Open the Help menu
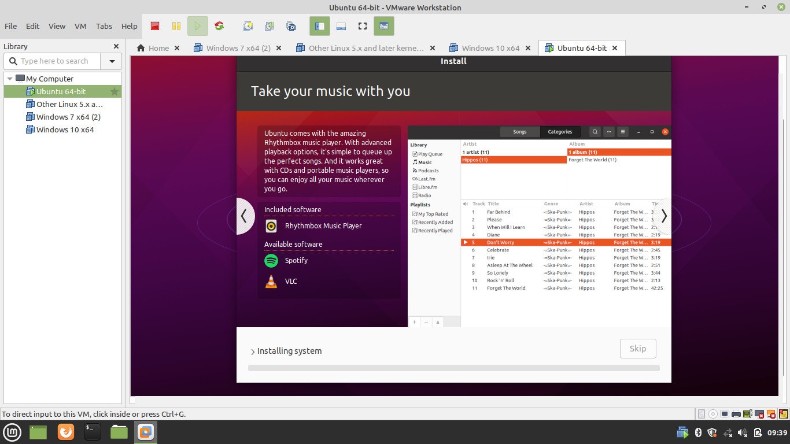Viewport: 790px width, 444px height. coord(130,26)
